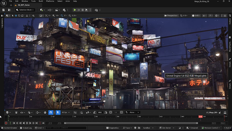Screen dimensions: 232x131
Task: Click the Platforms launch icon
Action: coord(96,10)
